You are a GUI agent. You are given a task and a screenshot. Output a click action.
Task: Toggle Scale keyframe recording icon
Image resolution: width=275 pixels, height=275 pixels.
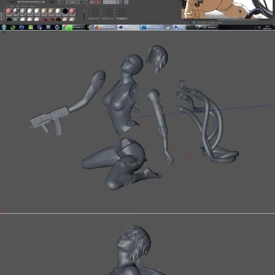point(109,2)
